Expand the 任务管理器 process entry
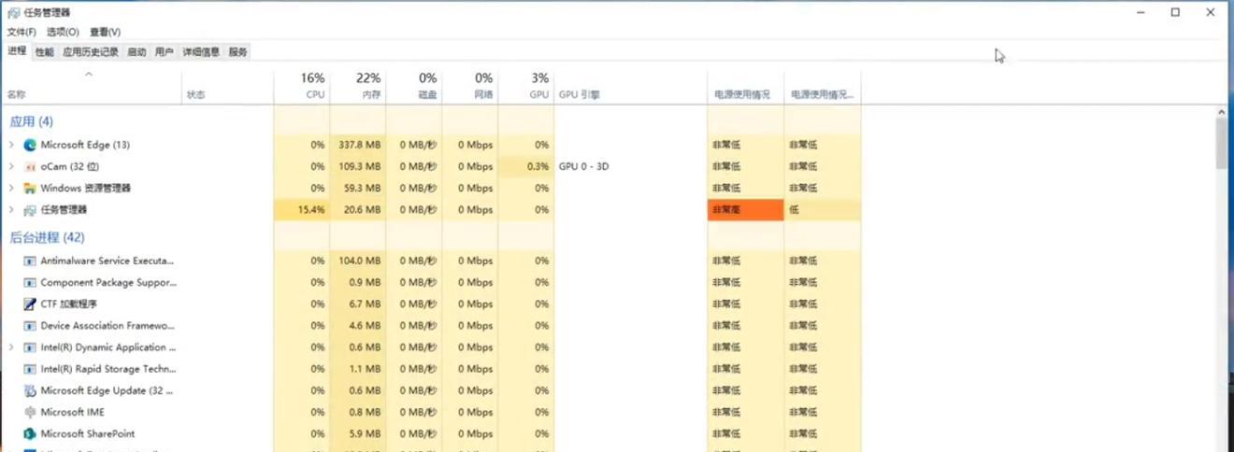Viewport: 1234px width, 452px height. (11, 210)
